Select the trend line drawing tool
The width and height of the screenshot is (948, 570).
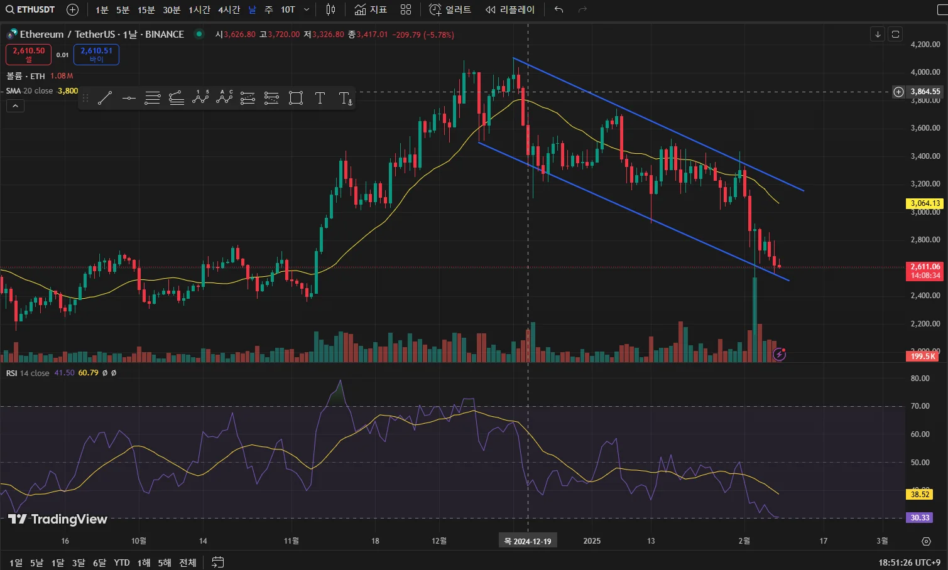pos(105,98)
